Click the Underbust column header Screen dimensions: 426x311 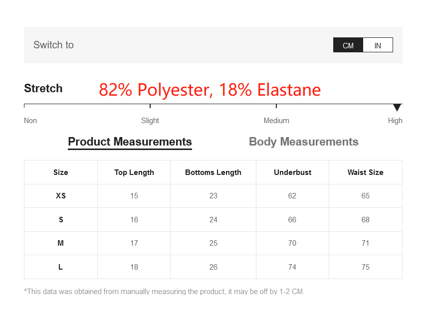pos(292,172)
